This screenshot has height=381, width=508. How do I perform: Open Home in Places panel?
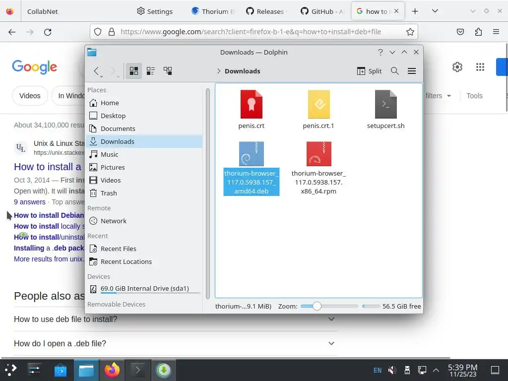[144, 103]
